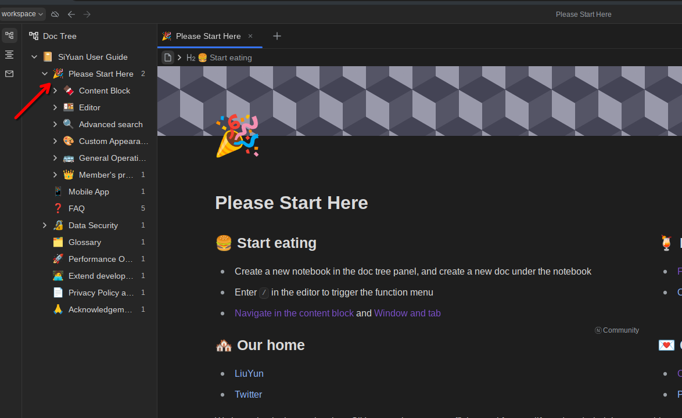Open the Inbox mail icon in sidebar

[x=9, y=74]
